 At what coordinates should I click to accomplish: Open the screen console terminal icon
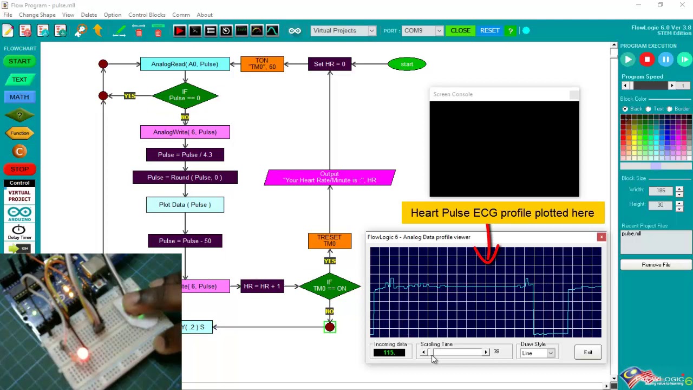tap(195, 31)
